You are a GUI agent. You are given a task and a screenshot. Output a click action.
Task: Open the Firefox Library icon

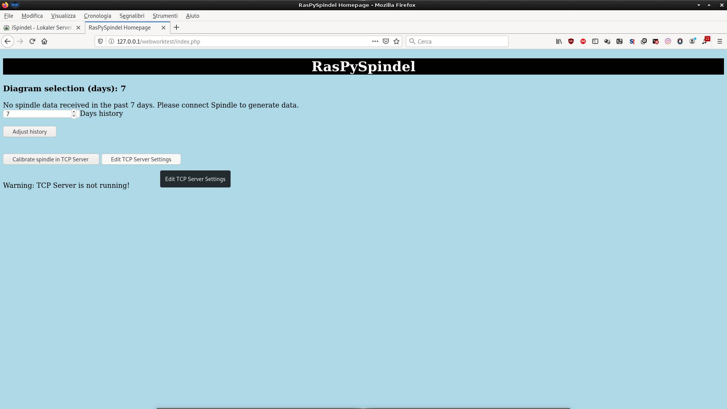click(x=559, y=42)
